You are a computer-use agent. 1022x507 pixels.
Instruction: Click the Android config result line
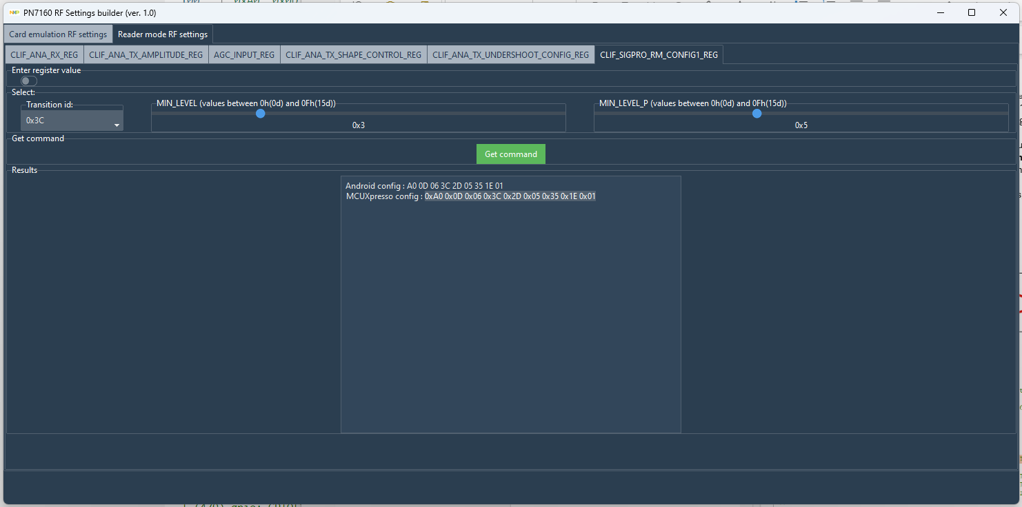coord(424,186)
